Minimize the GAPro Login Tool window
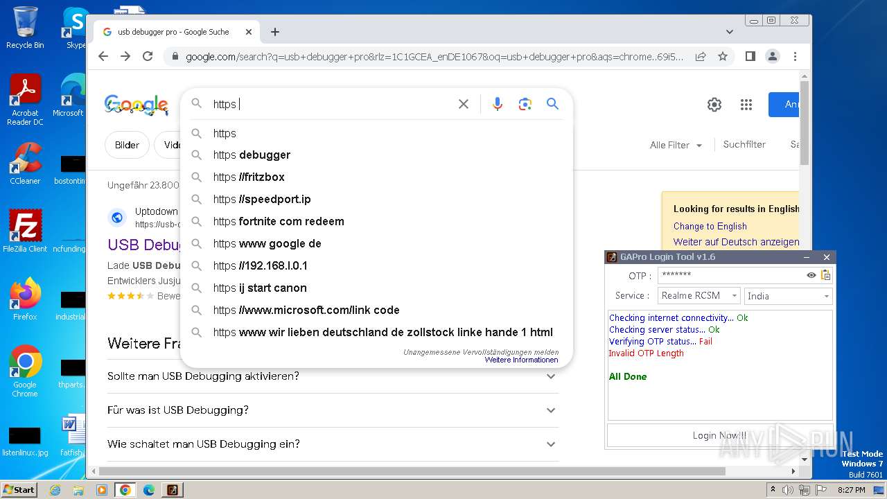 (x=807, y=257)
